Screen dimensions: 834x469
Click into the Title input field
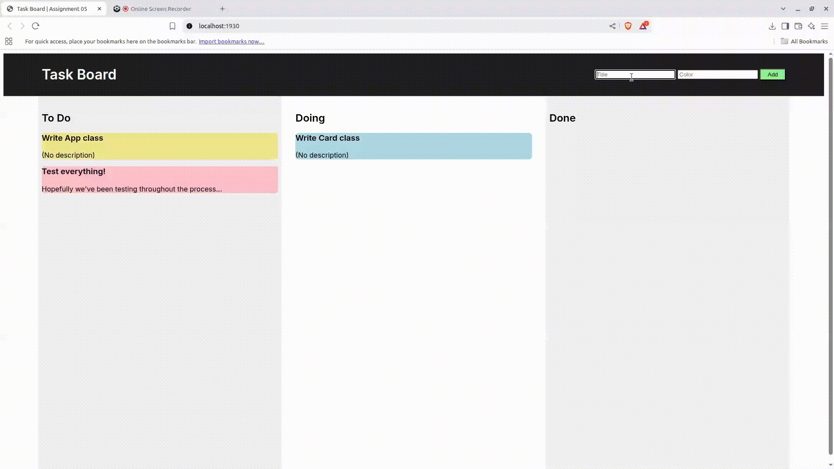[635, 75]
